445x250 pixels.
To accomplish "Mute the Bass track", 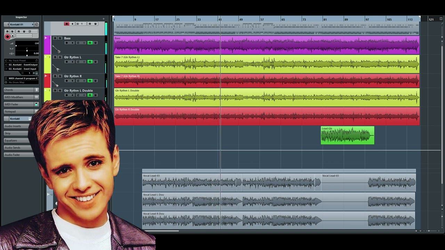I will click(55, 38).
